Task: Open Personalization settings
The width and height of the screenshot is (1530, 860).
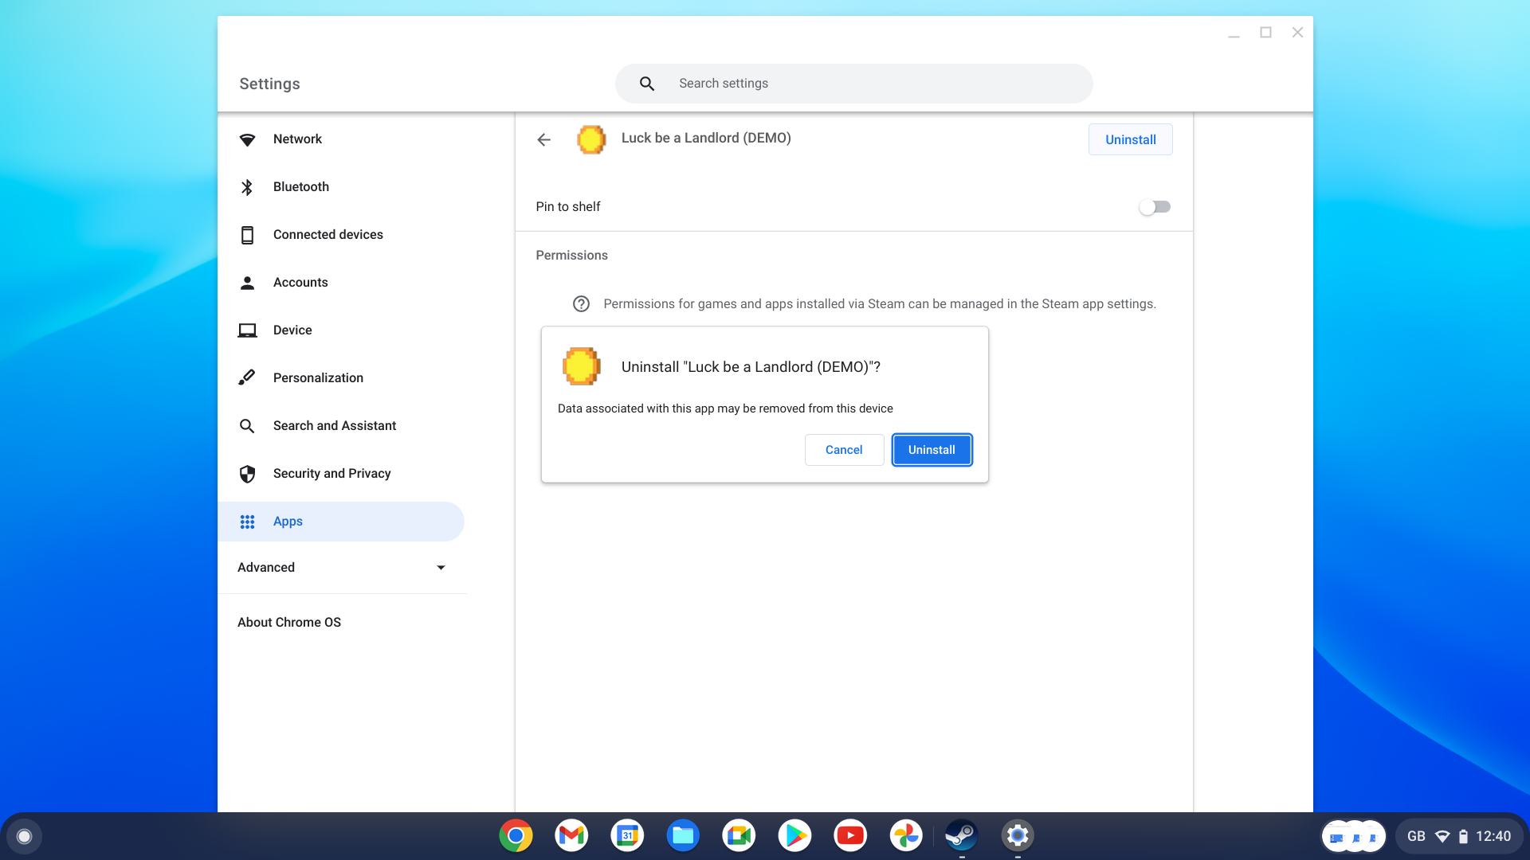Action: (318, 377)
